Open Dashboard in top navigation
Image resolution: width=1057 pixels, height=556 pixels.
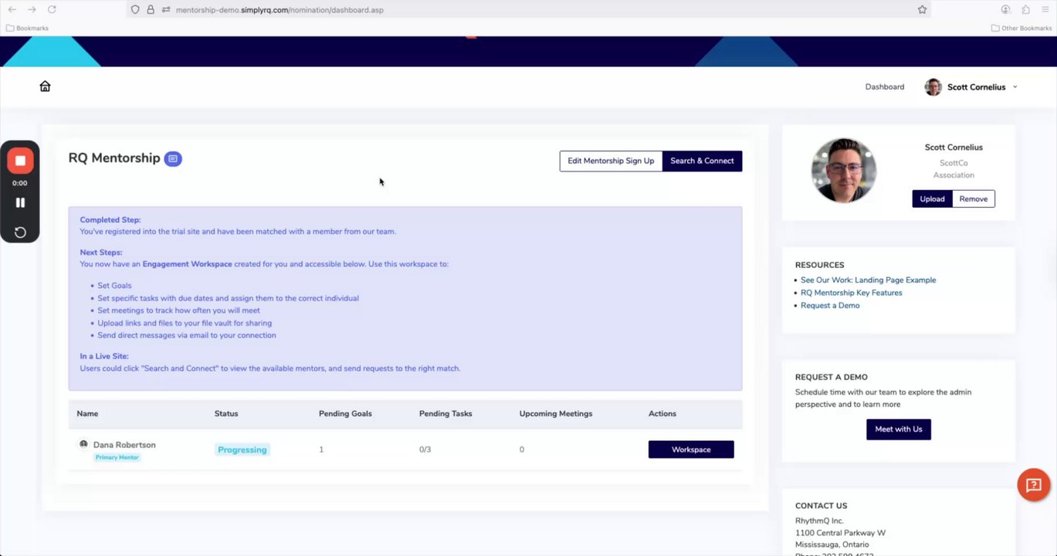885,86
